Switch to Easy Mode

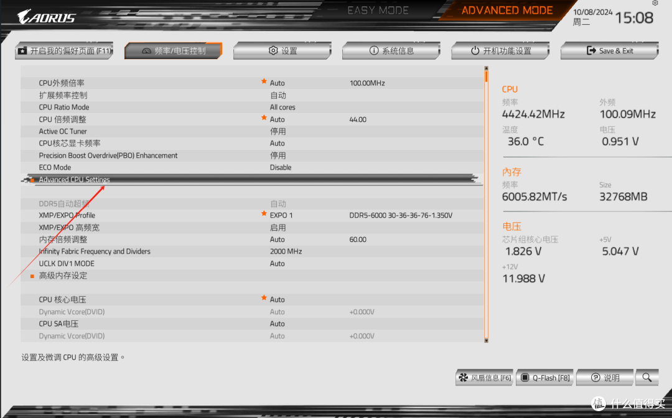click(x=378, y=11)
